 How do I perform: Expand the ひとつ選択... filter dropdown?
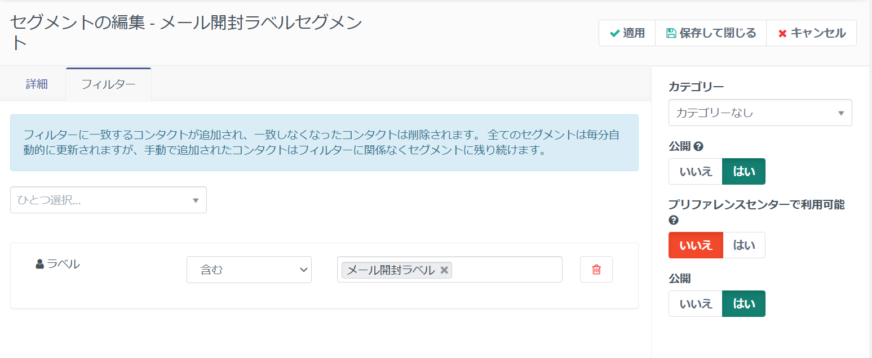pos(108,200)
